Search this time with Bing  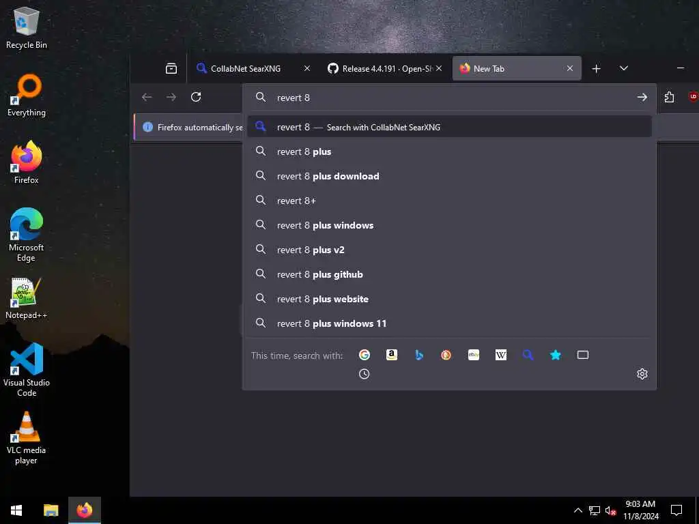coord(419,355)
